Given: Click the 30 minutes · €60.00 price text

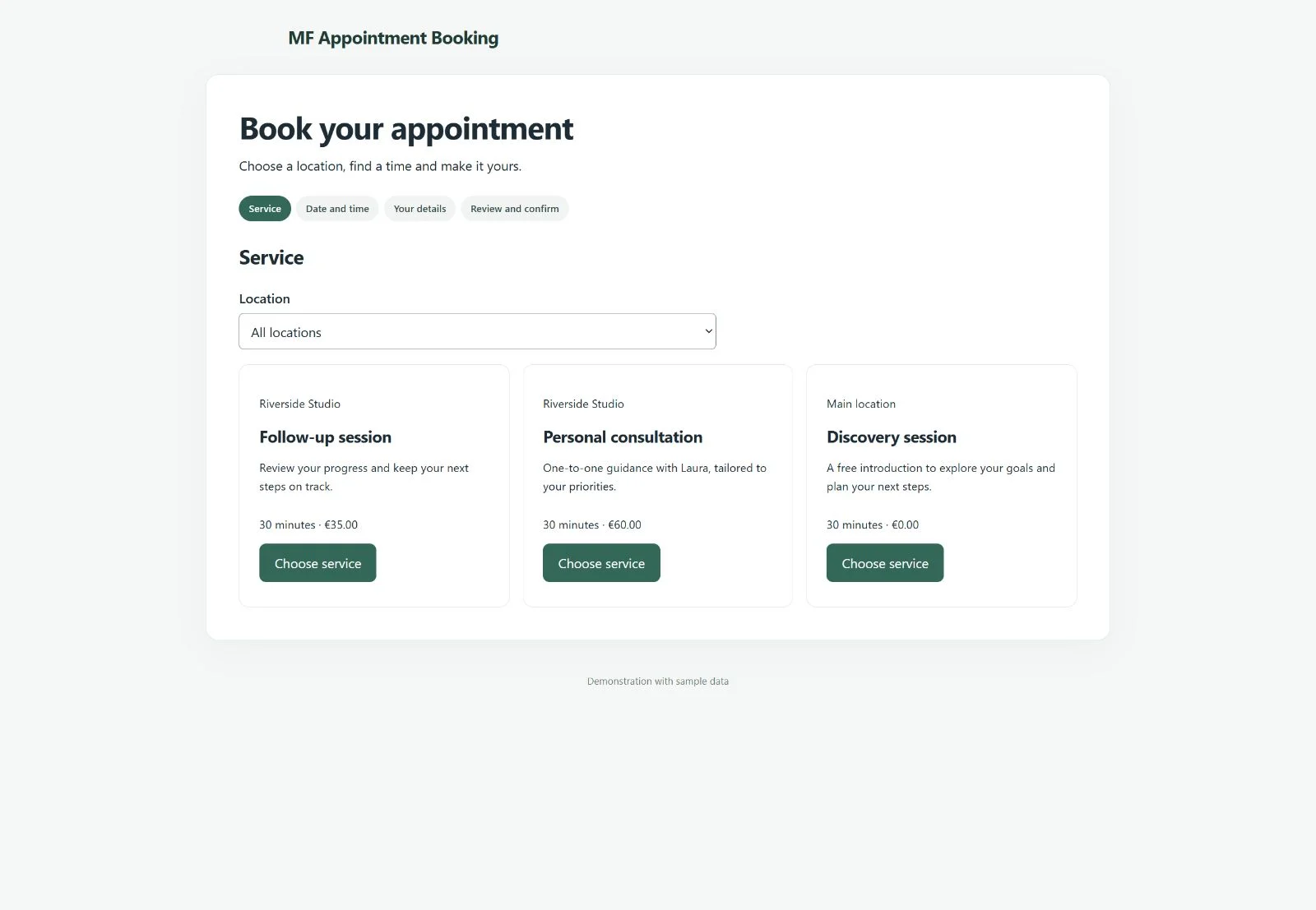Looking at the screenshot, I should [592, 524].
